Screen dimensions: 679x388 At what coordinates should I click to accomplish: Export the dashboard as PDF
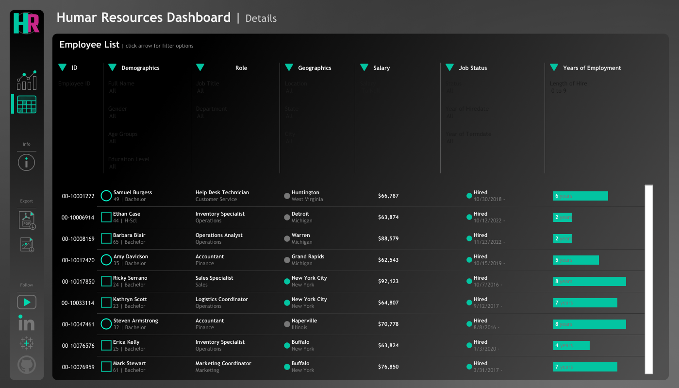[26, 220]
